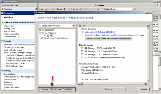Click the Cancel button

(144, 89)
